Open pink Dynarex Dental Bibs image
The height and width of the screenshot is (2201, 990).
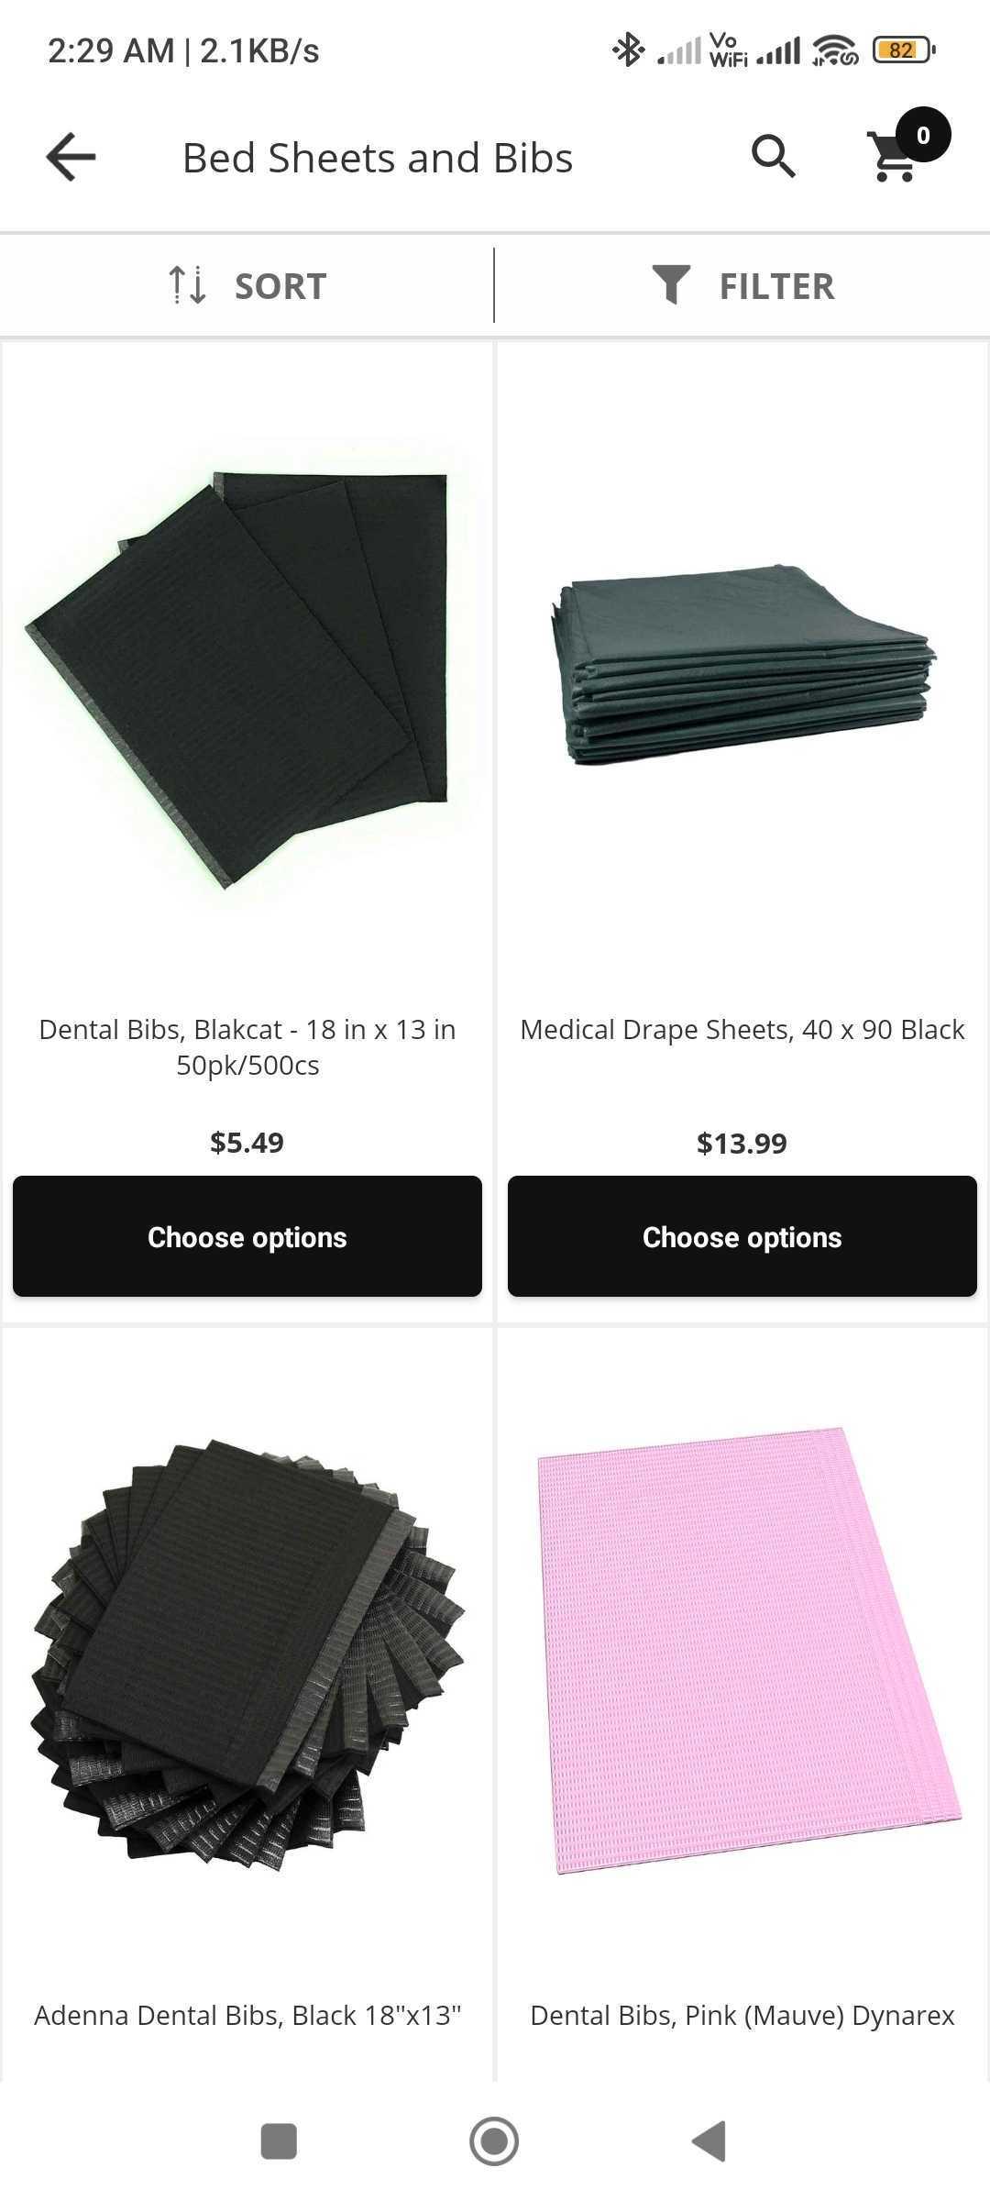[x=748, y=1649]
